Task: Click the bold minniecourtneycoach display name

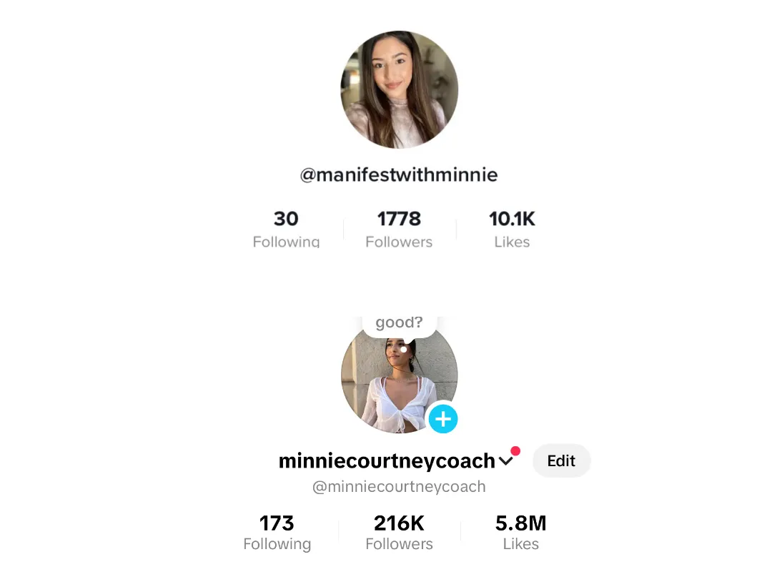Action: tap(387, 461)
